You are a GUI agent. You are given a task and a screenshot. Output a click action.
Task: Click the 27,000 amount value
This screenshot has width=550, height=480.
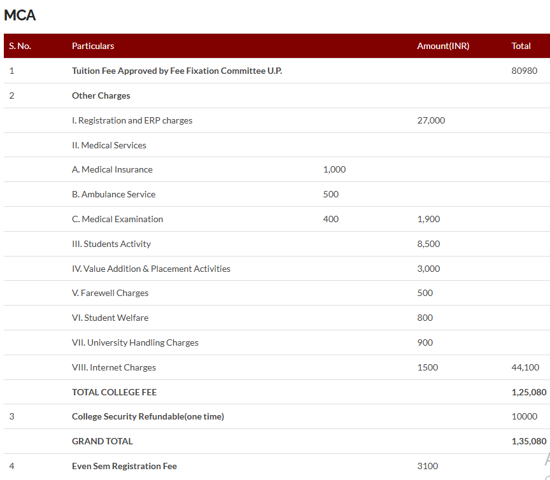(431, 121)
